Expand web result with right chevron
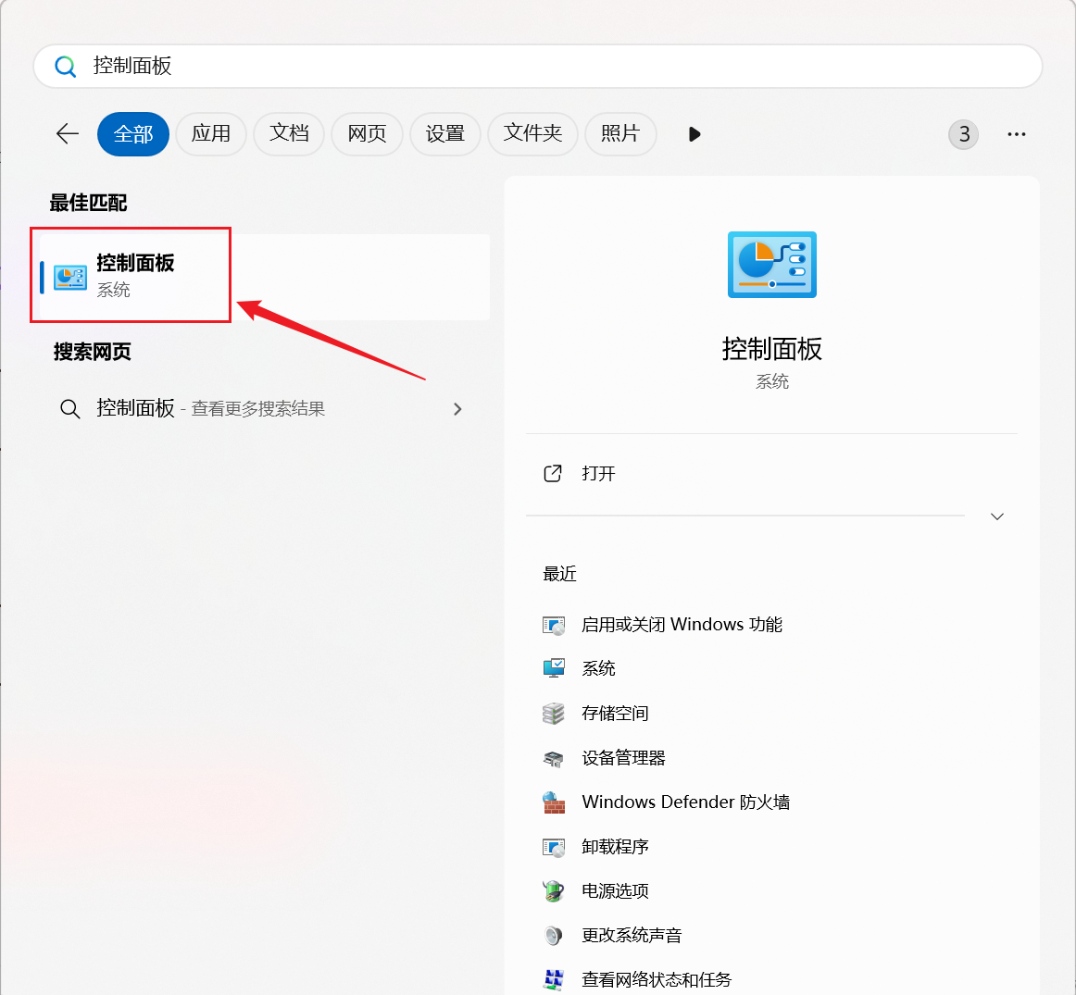 pyautogui.click(x=457, y=409)
